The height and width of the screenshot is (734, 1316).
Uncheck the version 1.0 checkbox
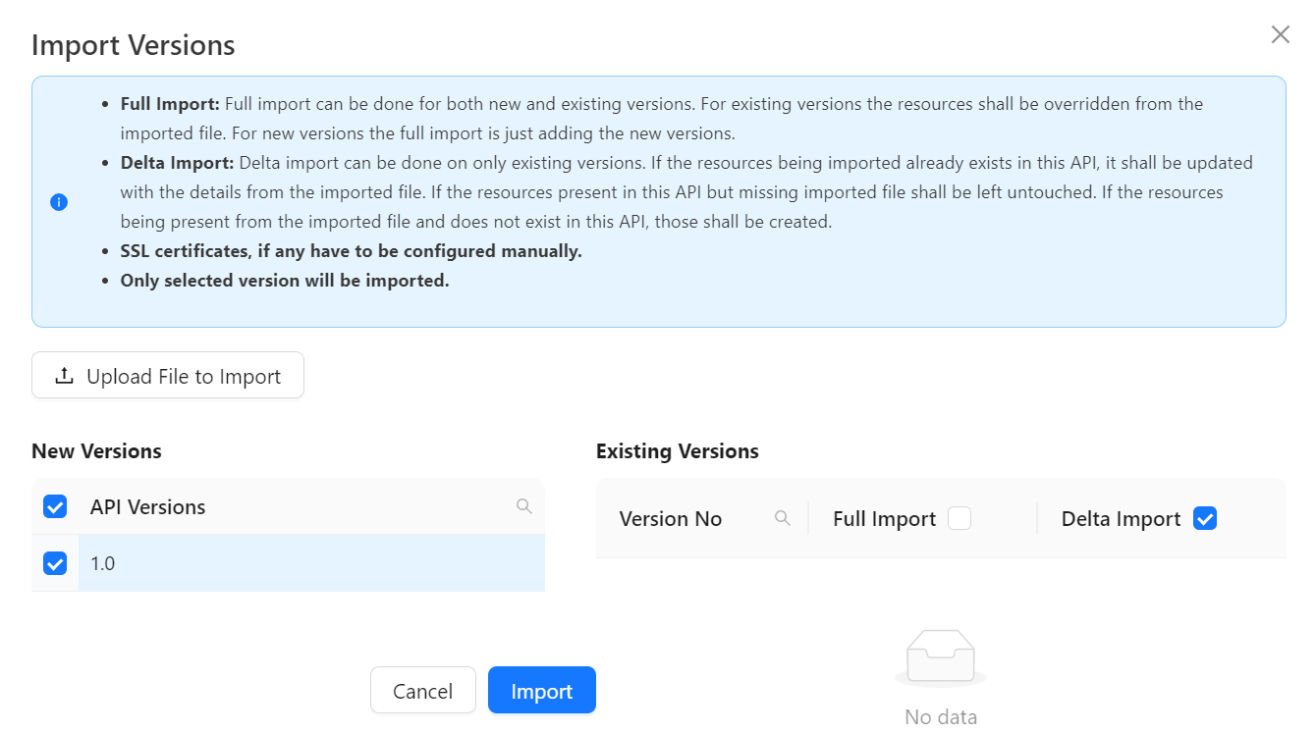point(55,563)
